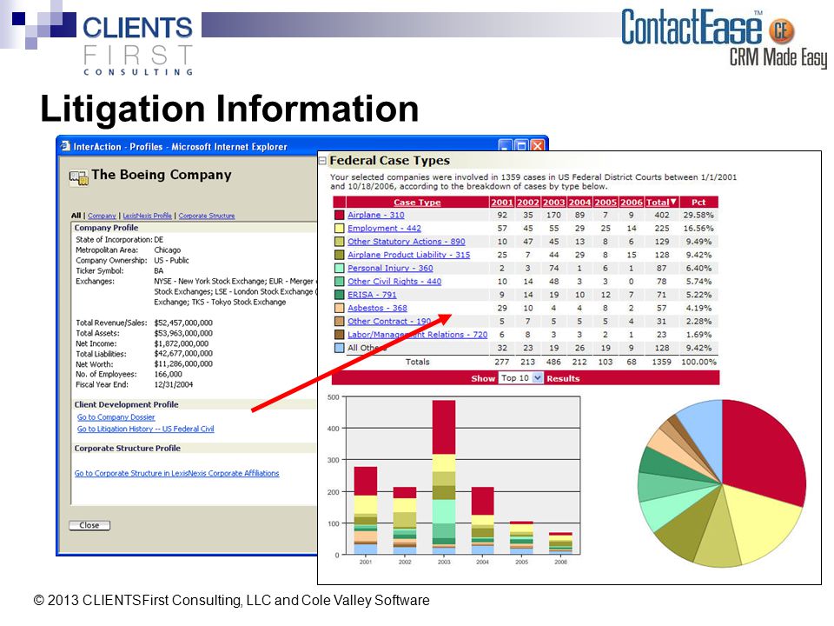Click the Asbestos peach color swatch
This screenshot has height=626, width=834.
pos(339,308)
